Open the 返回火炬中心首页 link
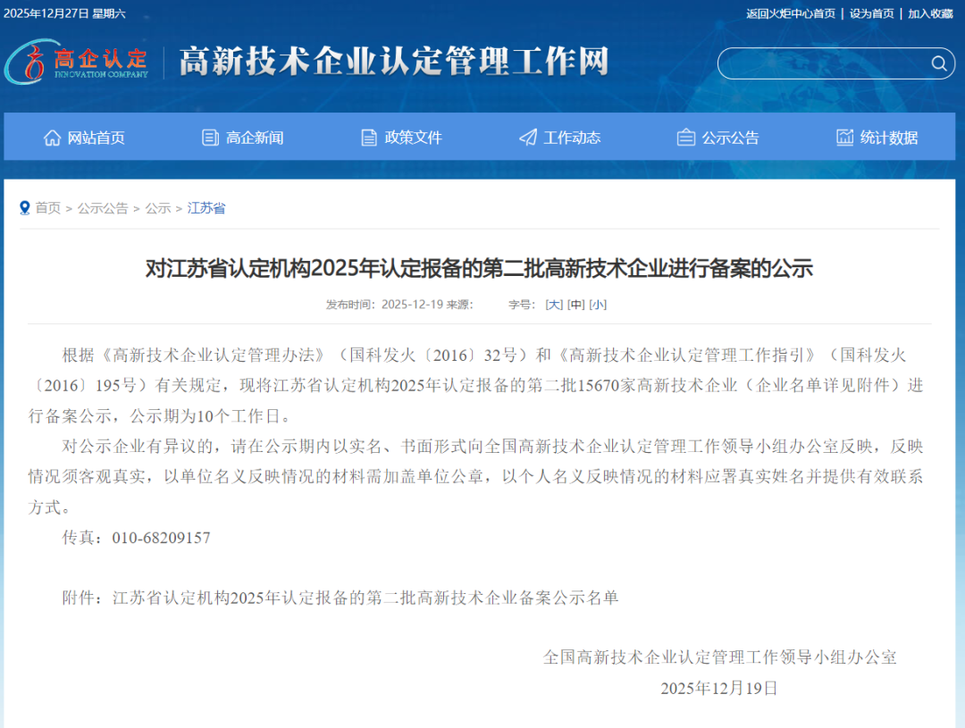965x728 pixels. click(791, 13)
